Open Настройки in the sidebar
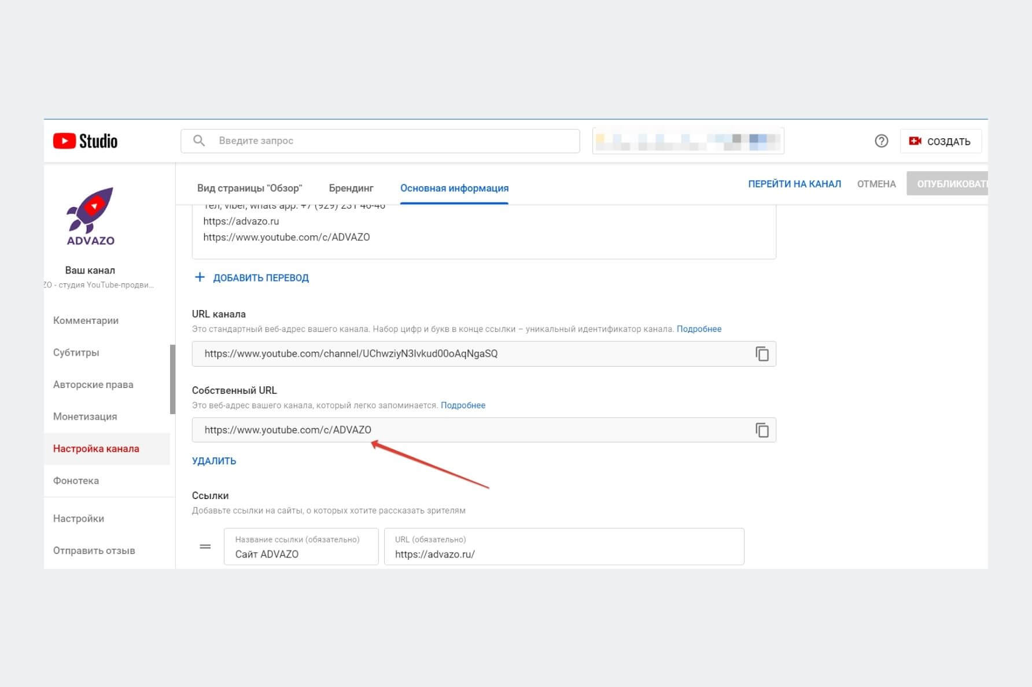The height and width of the screenshot is (687, 1032). 79,519
